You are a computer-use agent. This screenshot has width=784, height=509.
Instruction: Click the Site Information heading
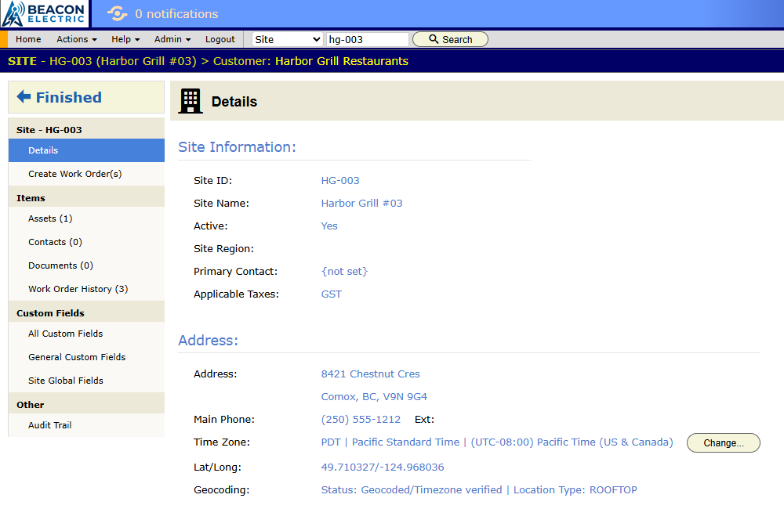pyautogui.click(x=237, y=147)
